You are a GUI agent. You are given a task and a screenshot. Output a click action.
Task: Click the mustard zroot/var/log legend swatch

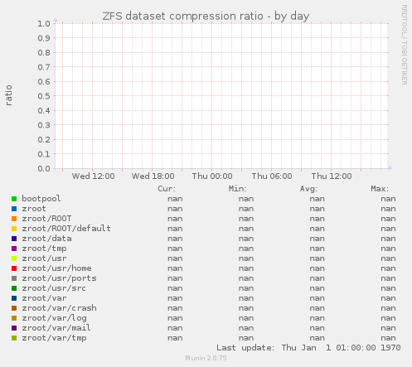pos(14,318)
